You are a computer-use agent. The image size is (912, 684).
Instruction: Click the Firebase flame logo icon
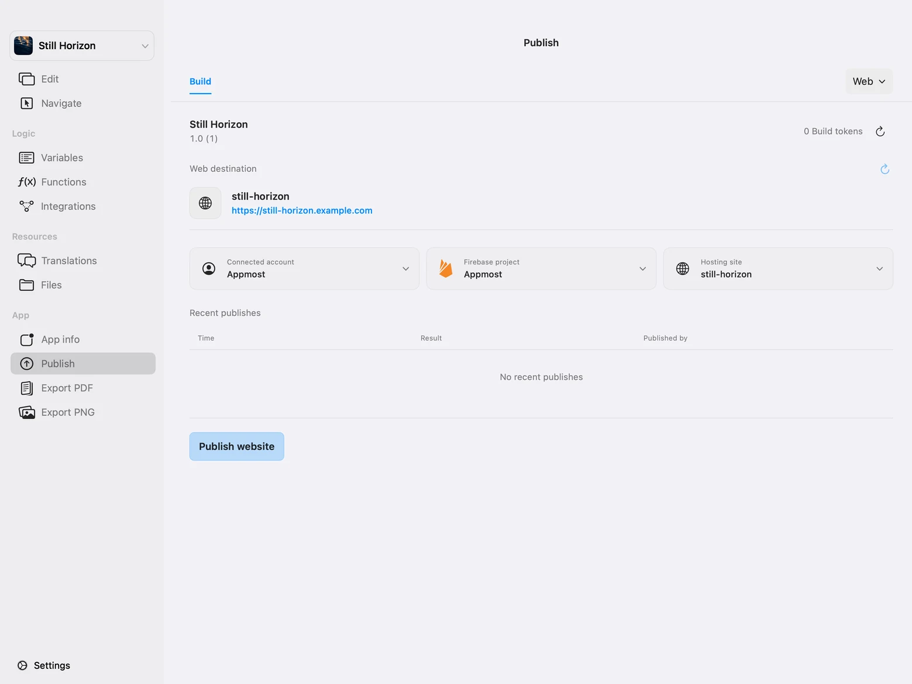coord(446,269)
